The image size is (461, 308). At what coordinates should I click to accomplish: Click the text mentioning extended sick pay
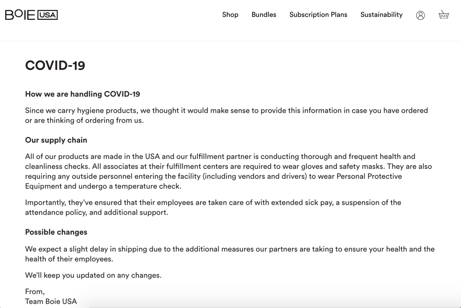213,207
